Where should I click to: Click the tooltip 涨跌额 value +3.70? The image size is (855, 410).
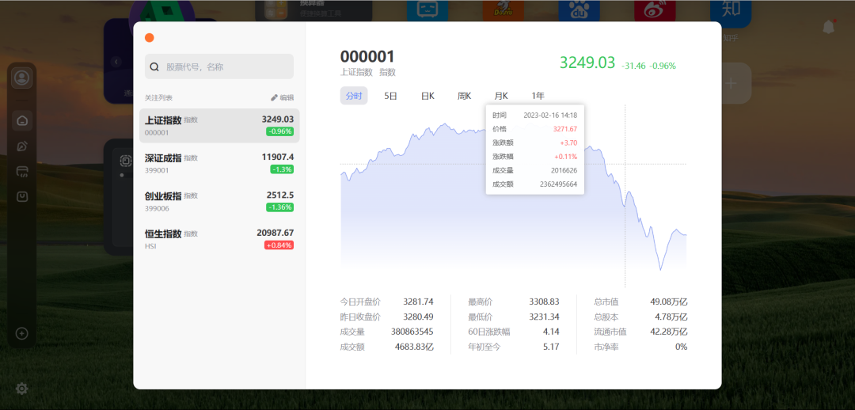pyautogui.click(x=568, y=142)
